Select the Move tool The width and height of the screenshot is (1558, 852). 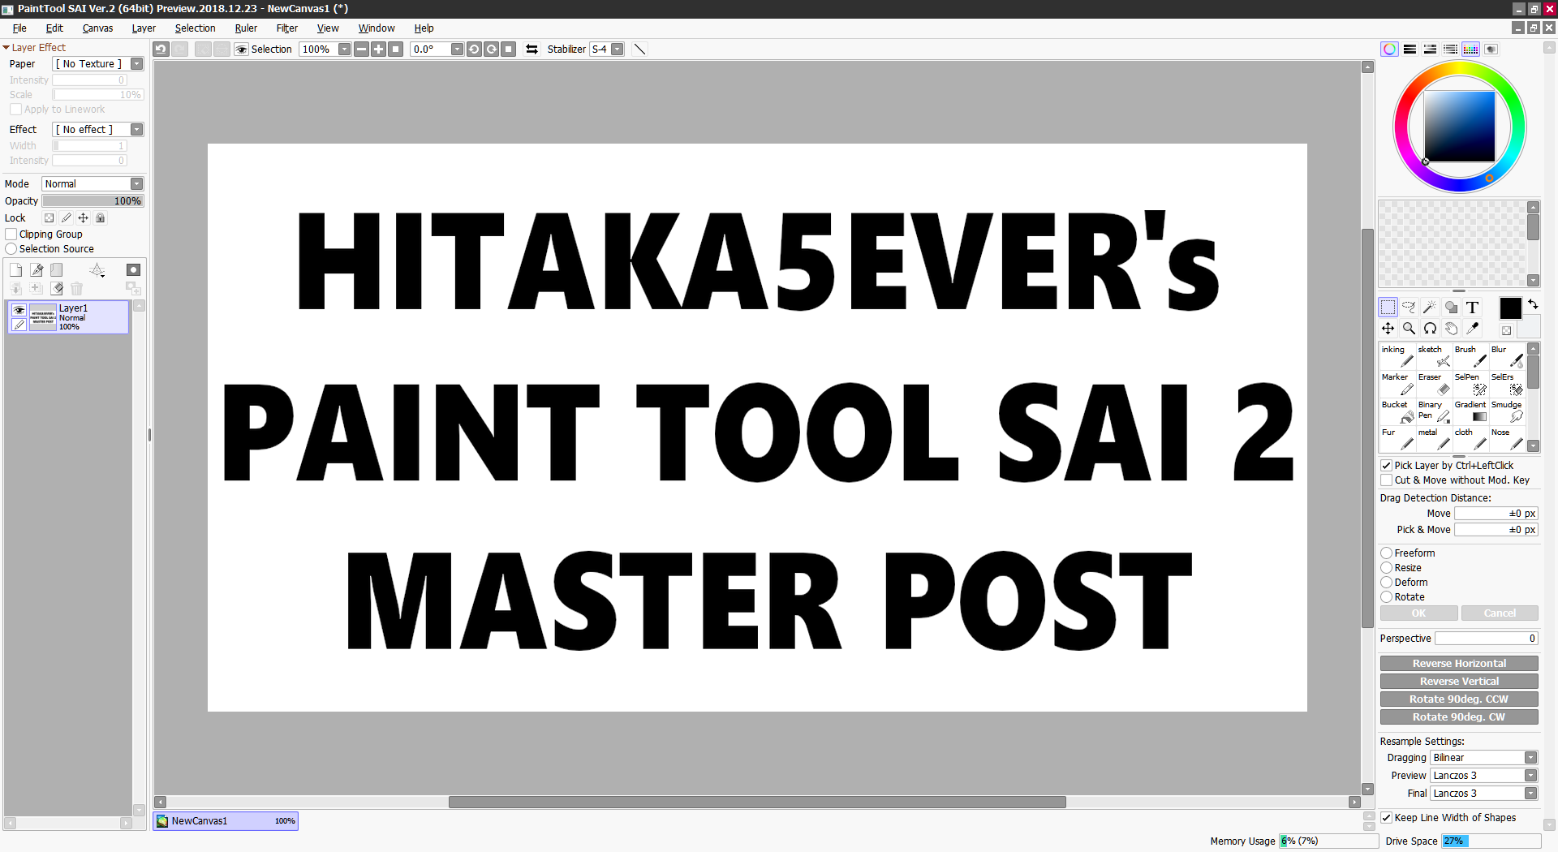pyautogui.click(x=1388, y=329)
